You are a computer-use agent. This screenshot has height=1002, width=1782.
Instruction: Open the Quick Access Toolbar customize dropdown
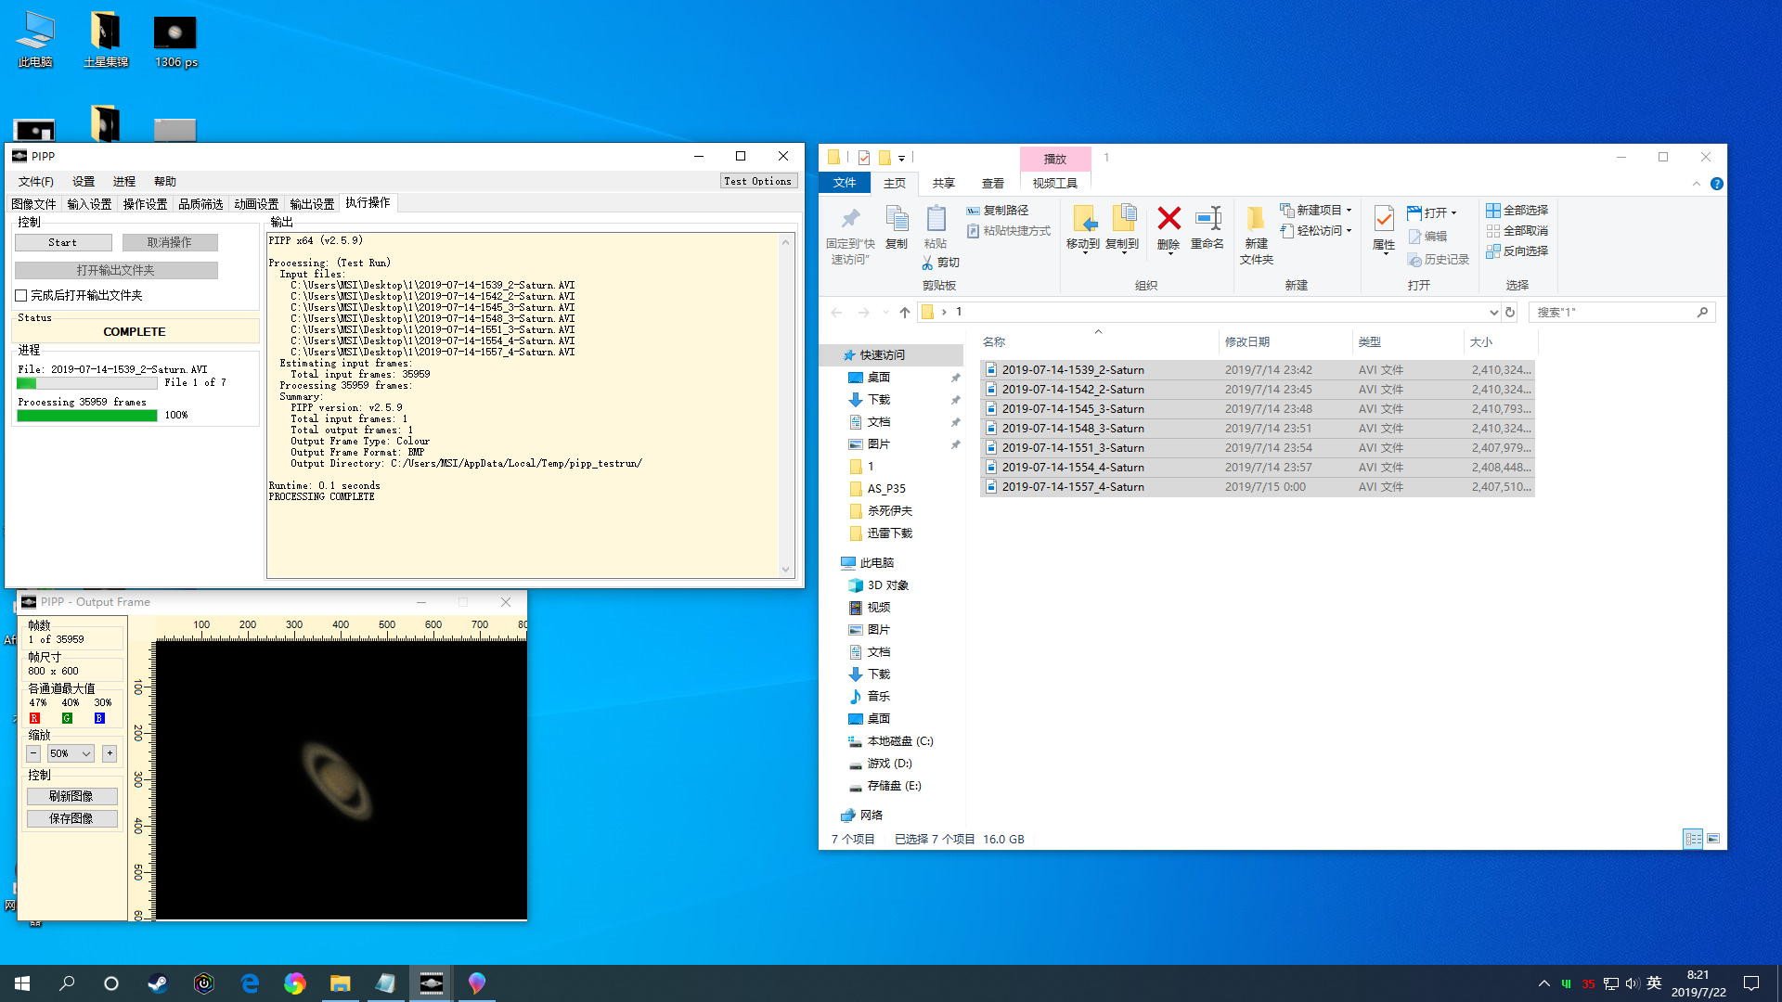click(901, 158)
